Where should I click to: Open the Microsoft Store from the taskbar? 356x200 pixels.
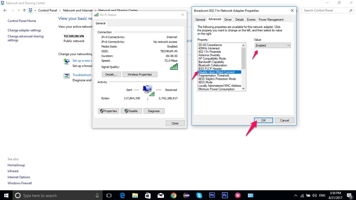147,195
